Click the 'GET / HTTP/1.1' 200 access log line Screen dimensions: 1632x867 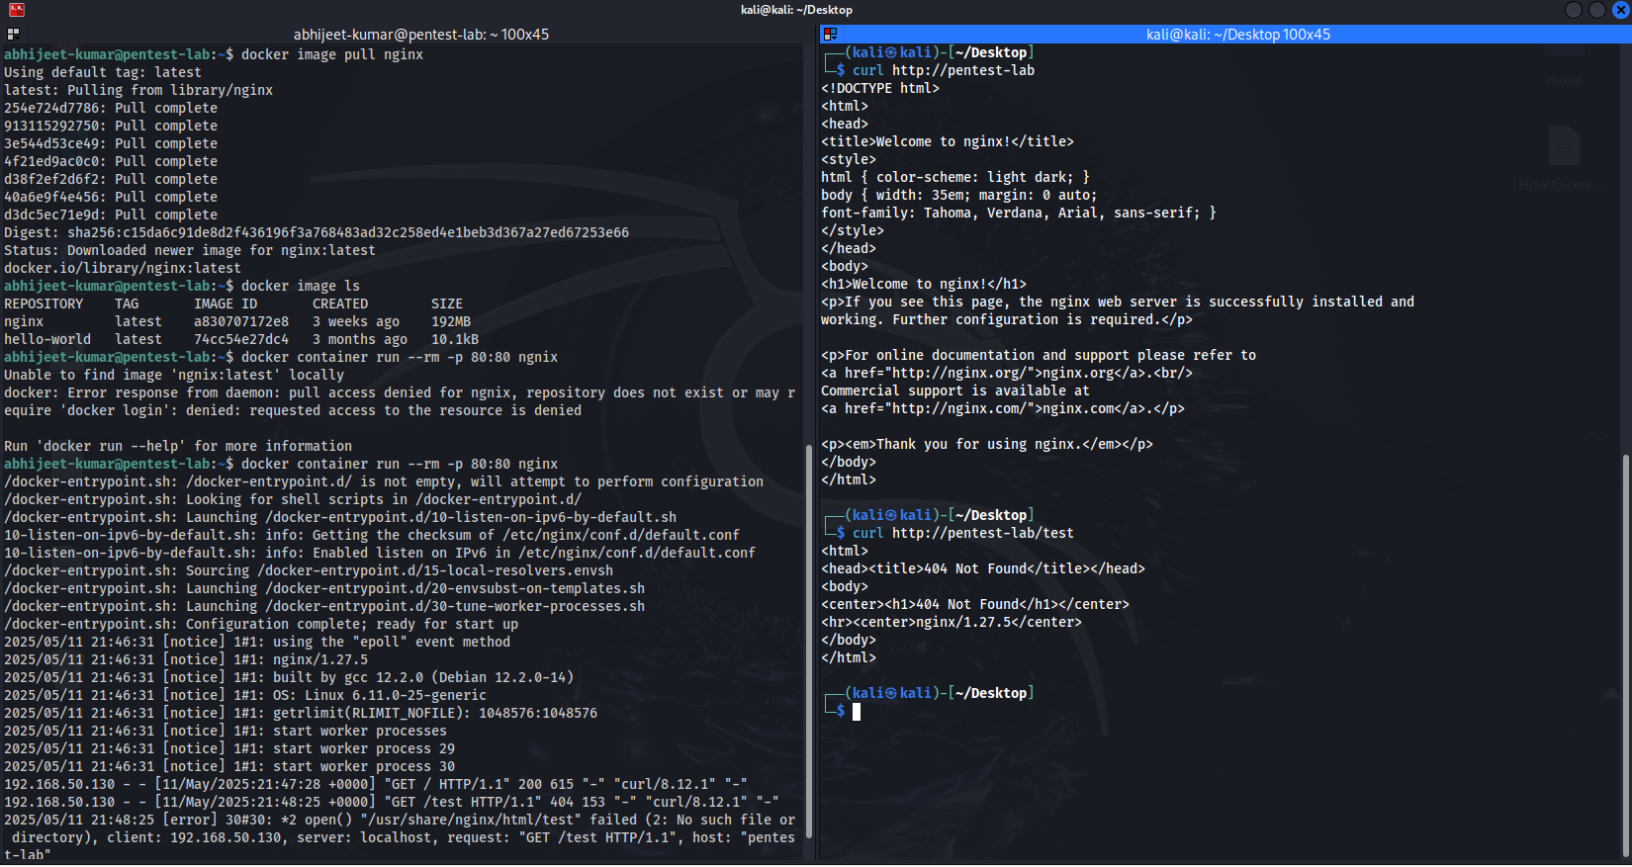coord(376,784)
